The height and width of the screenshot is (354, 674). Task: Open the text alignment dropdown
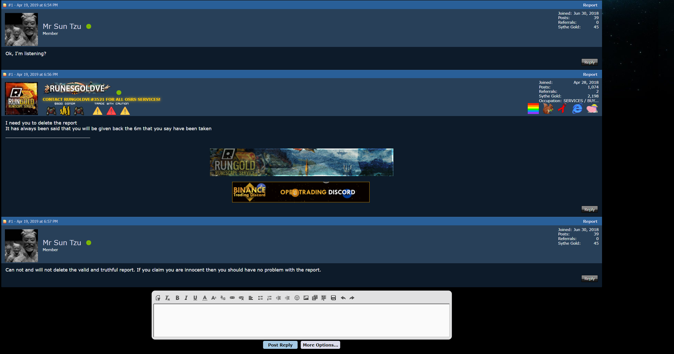point(250,298)
